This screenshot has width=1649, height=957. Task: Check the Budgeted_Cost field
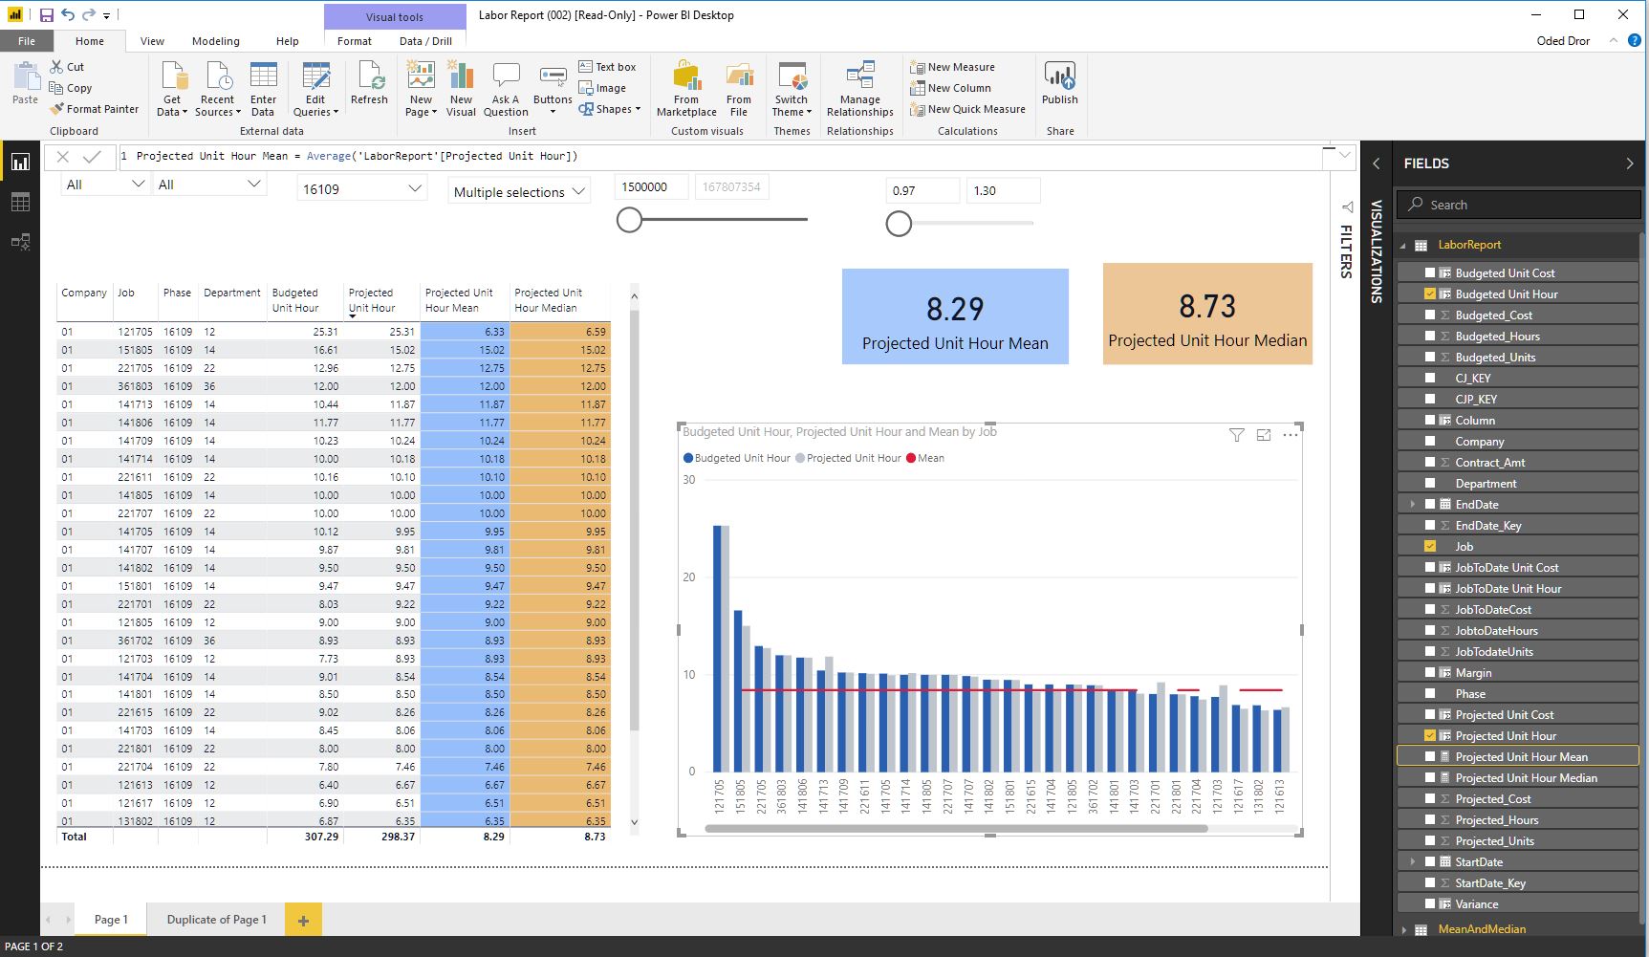tap(1430, 315)
